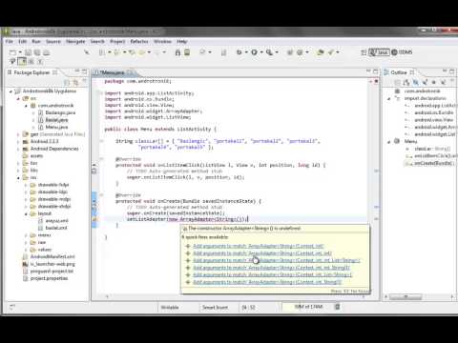Viewport: 458px width, 343px height.
Task: Open the Android Virtual Device Manager icon
Action: tap(187, 52)
